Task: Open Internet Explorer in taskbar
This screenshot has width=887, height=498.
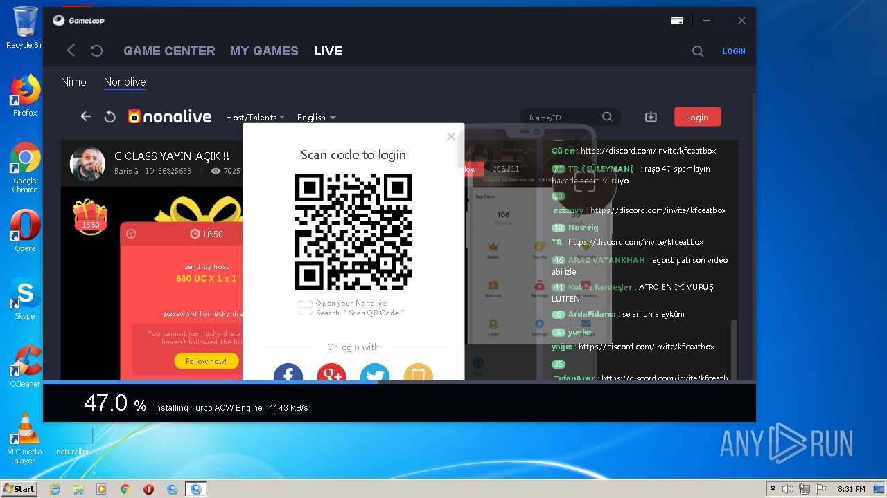Action: tap(55, 489)
